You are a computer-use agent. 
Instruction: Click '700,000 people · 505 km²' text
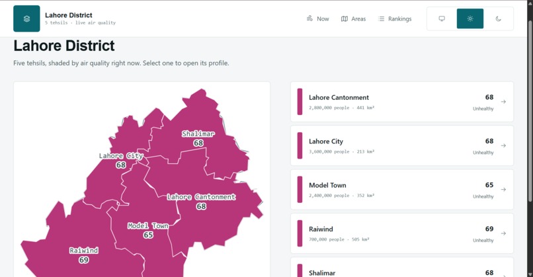pos(339,239)
